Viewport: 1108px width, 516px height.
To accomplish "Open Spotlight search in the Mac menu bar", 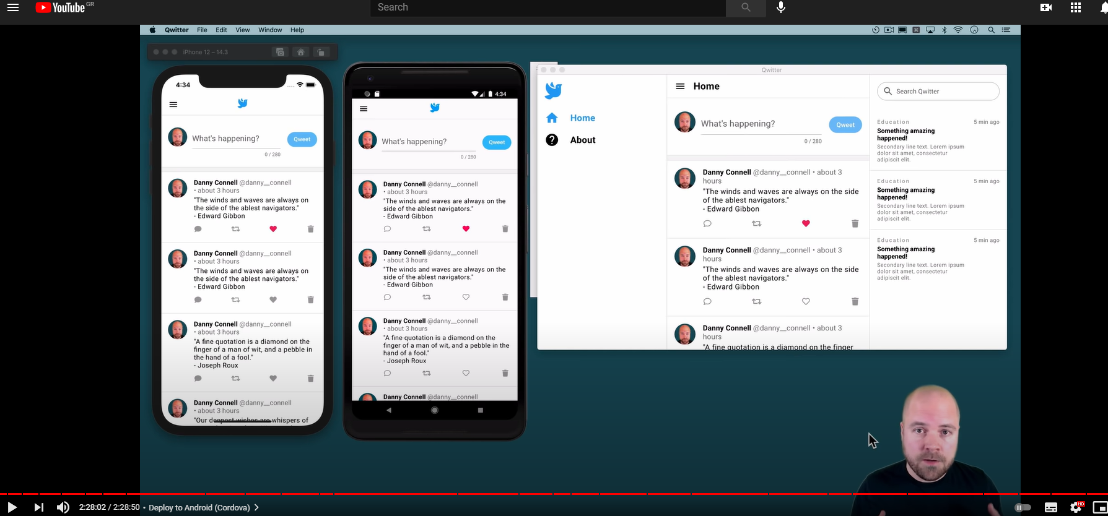I will [991, 30].
